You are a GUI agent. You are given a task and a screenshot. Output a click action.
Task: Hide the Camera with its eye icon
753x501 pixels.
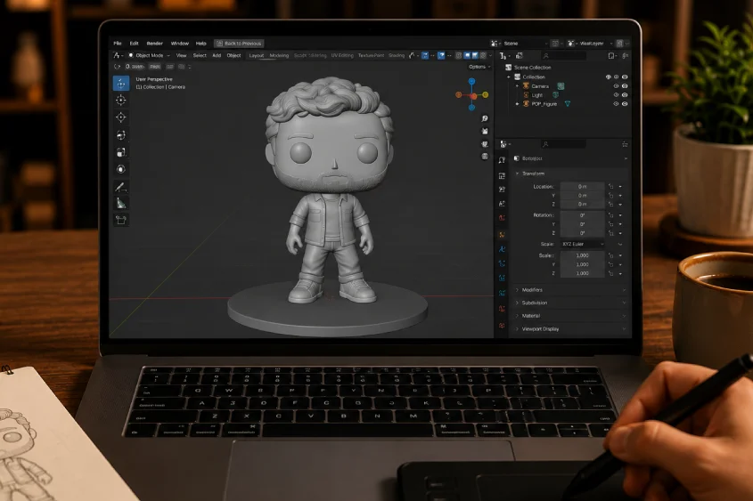pos(625,86)
